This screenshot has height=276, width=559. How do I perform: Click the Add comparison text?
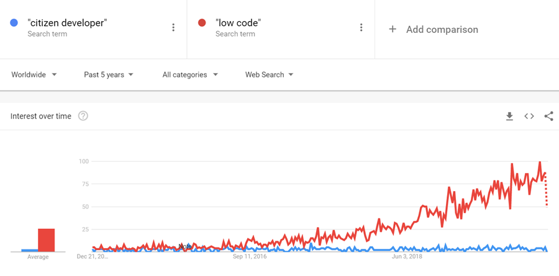[x=442, y=29]
